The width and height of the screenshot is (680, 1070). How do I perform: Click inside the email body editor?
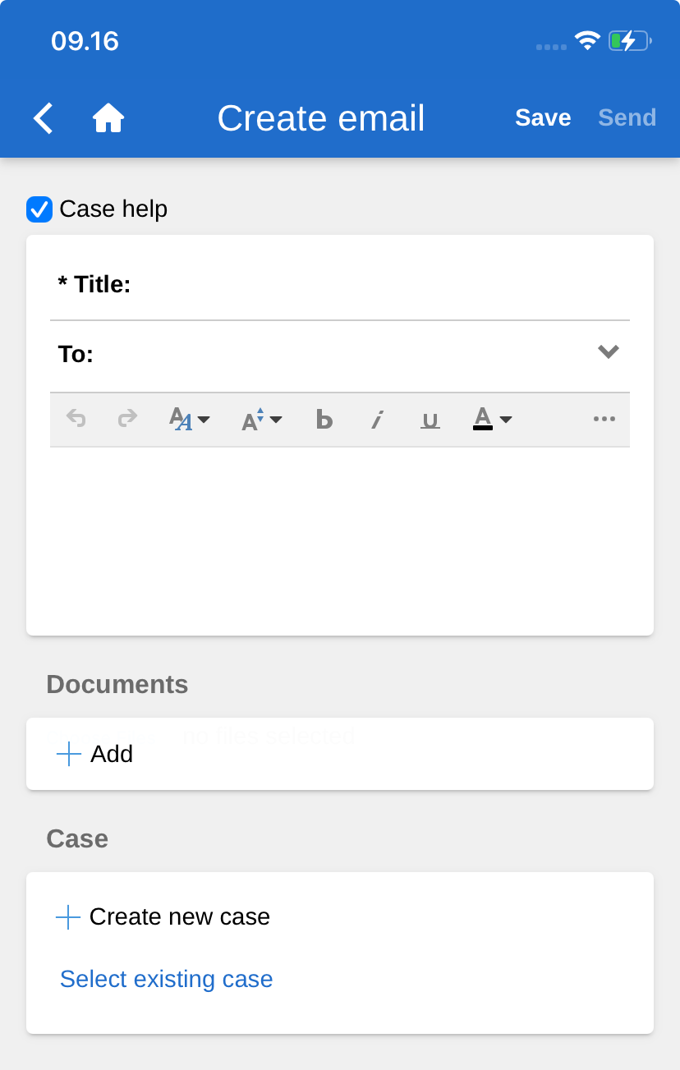(340, 538)
